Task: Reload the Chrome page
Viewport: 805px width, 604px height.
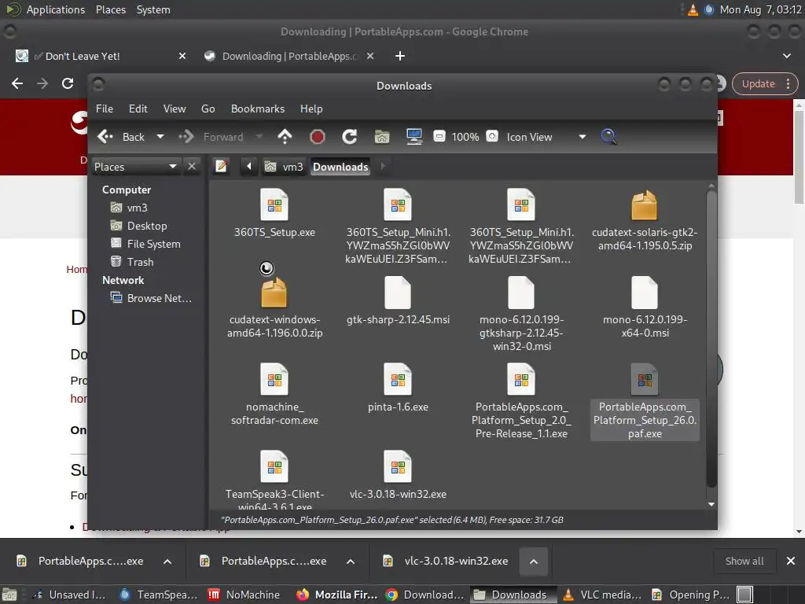Action: tap(68, 83)
